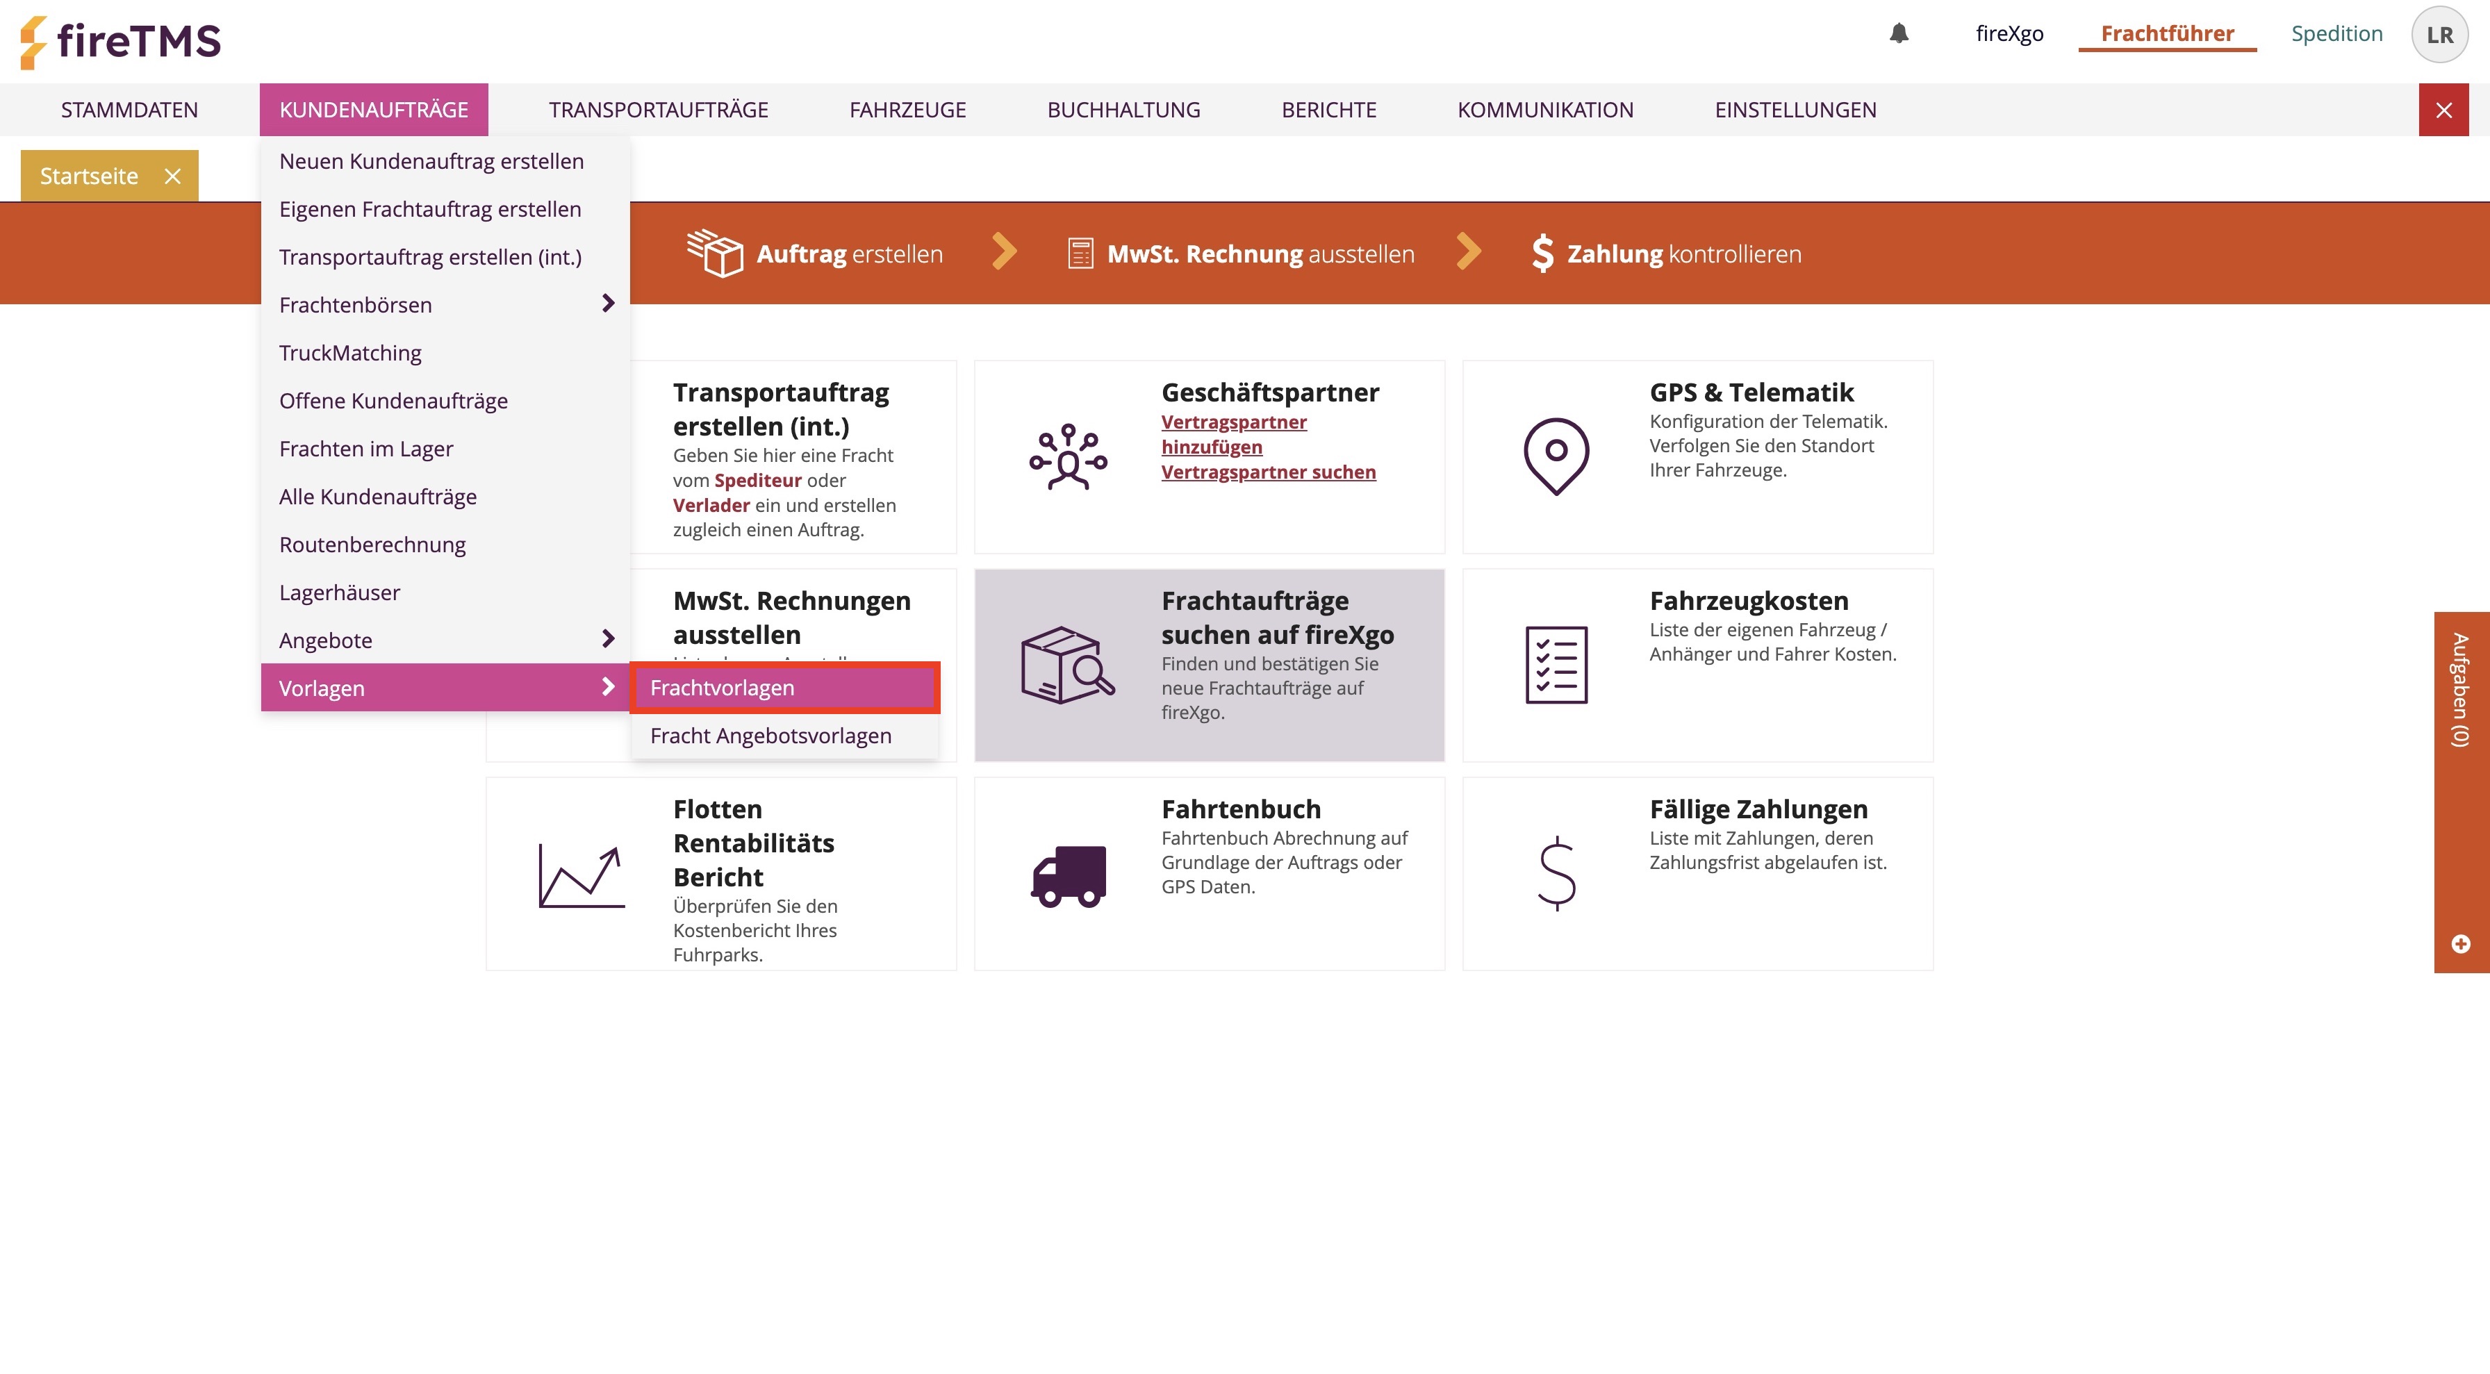
Task: Click the Flotten Rentabilitäts chart icon
Action: (x=581, y=875)
